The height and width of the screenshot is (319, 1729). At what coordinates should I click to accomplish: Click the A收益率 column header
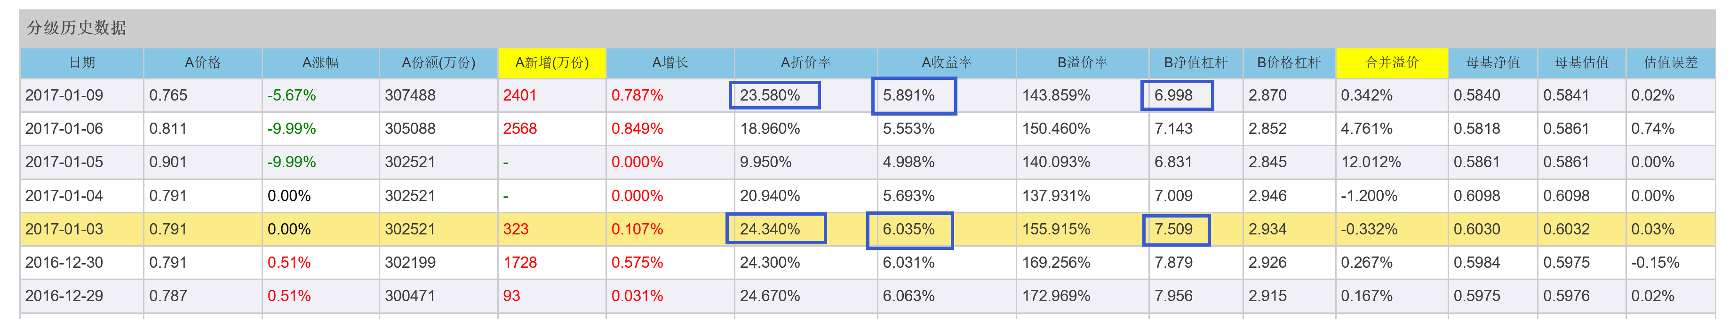pos(947,63)
